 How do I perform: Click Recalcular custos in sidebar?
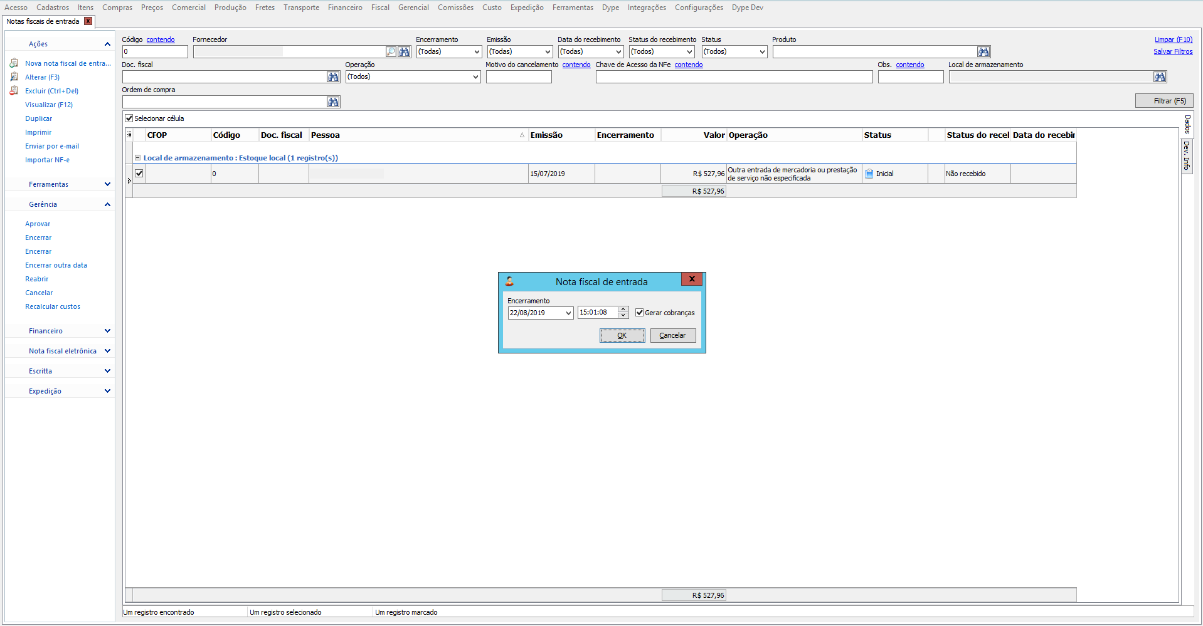tap(53, 306)
